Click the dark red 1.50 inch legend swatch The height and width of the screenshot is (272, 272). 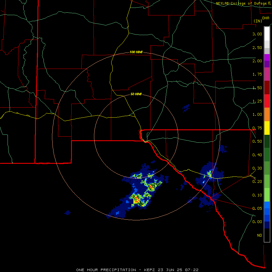(x=267, y=88)
